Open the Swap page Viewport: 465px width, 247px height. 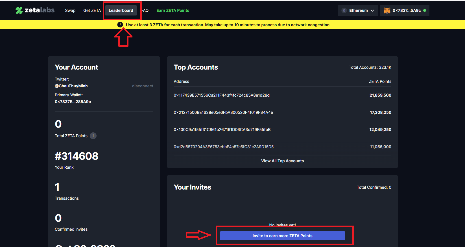70,10
